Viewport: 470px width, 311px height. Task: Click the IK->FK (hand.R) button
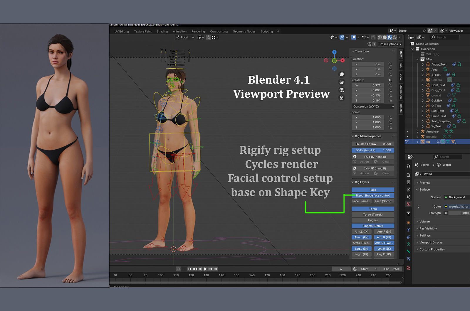(x=373, y=168)
